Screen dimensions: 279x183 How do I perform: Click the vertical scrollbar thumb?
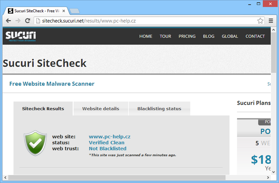[x=273, y=53]
